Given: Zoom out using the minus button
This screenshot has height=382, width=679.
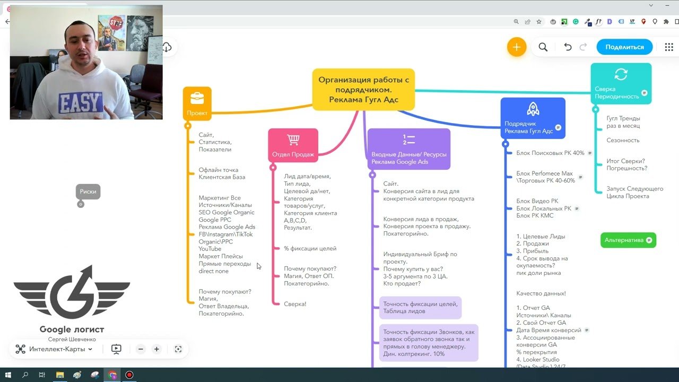Looking at the screenshot, I should [x=141, y=349].
